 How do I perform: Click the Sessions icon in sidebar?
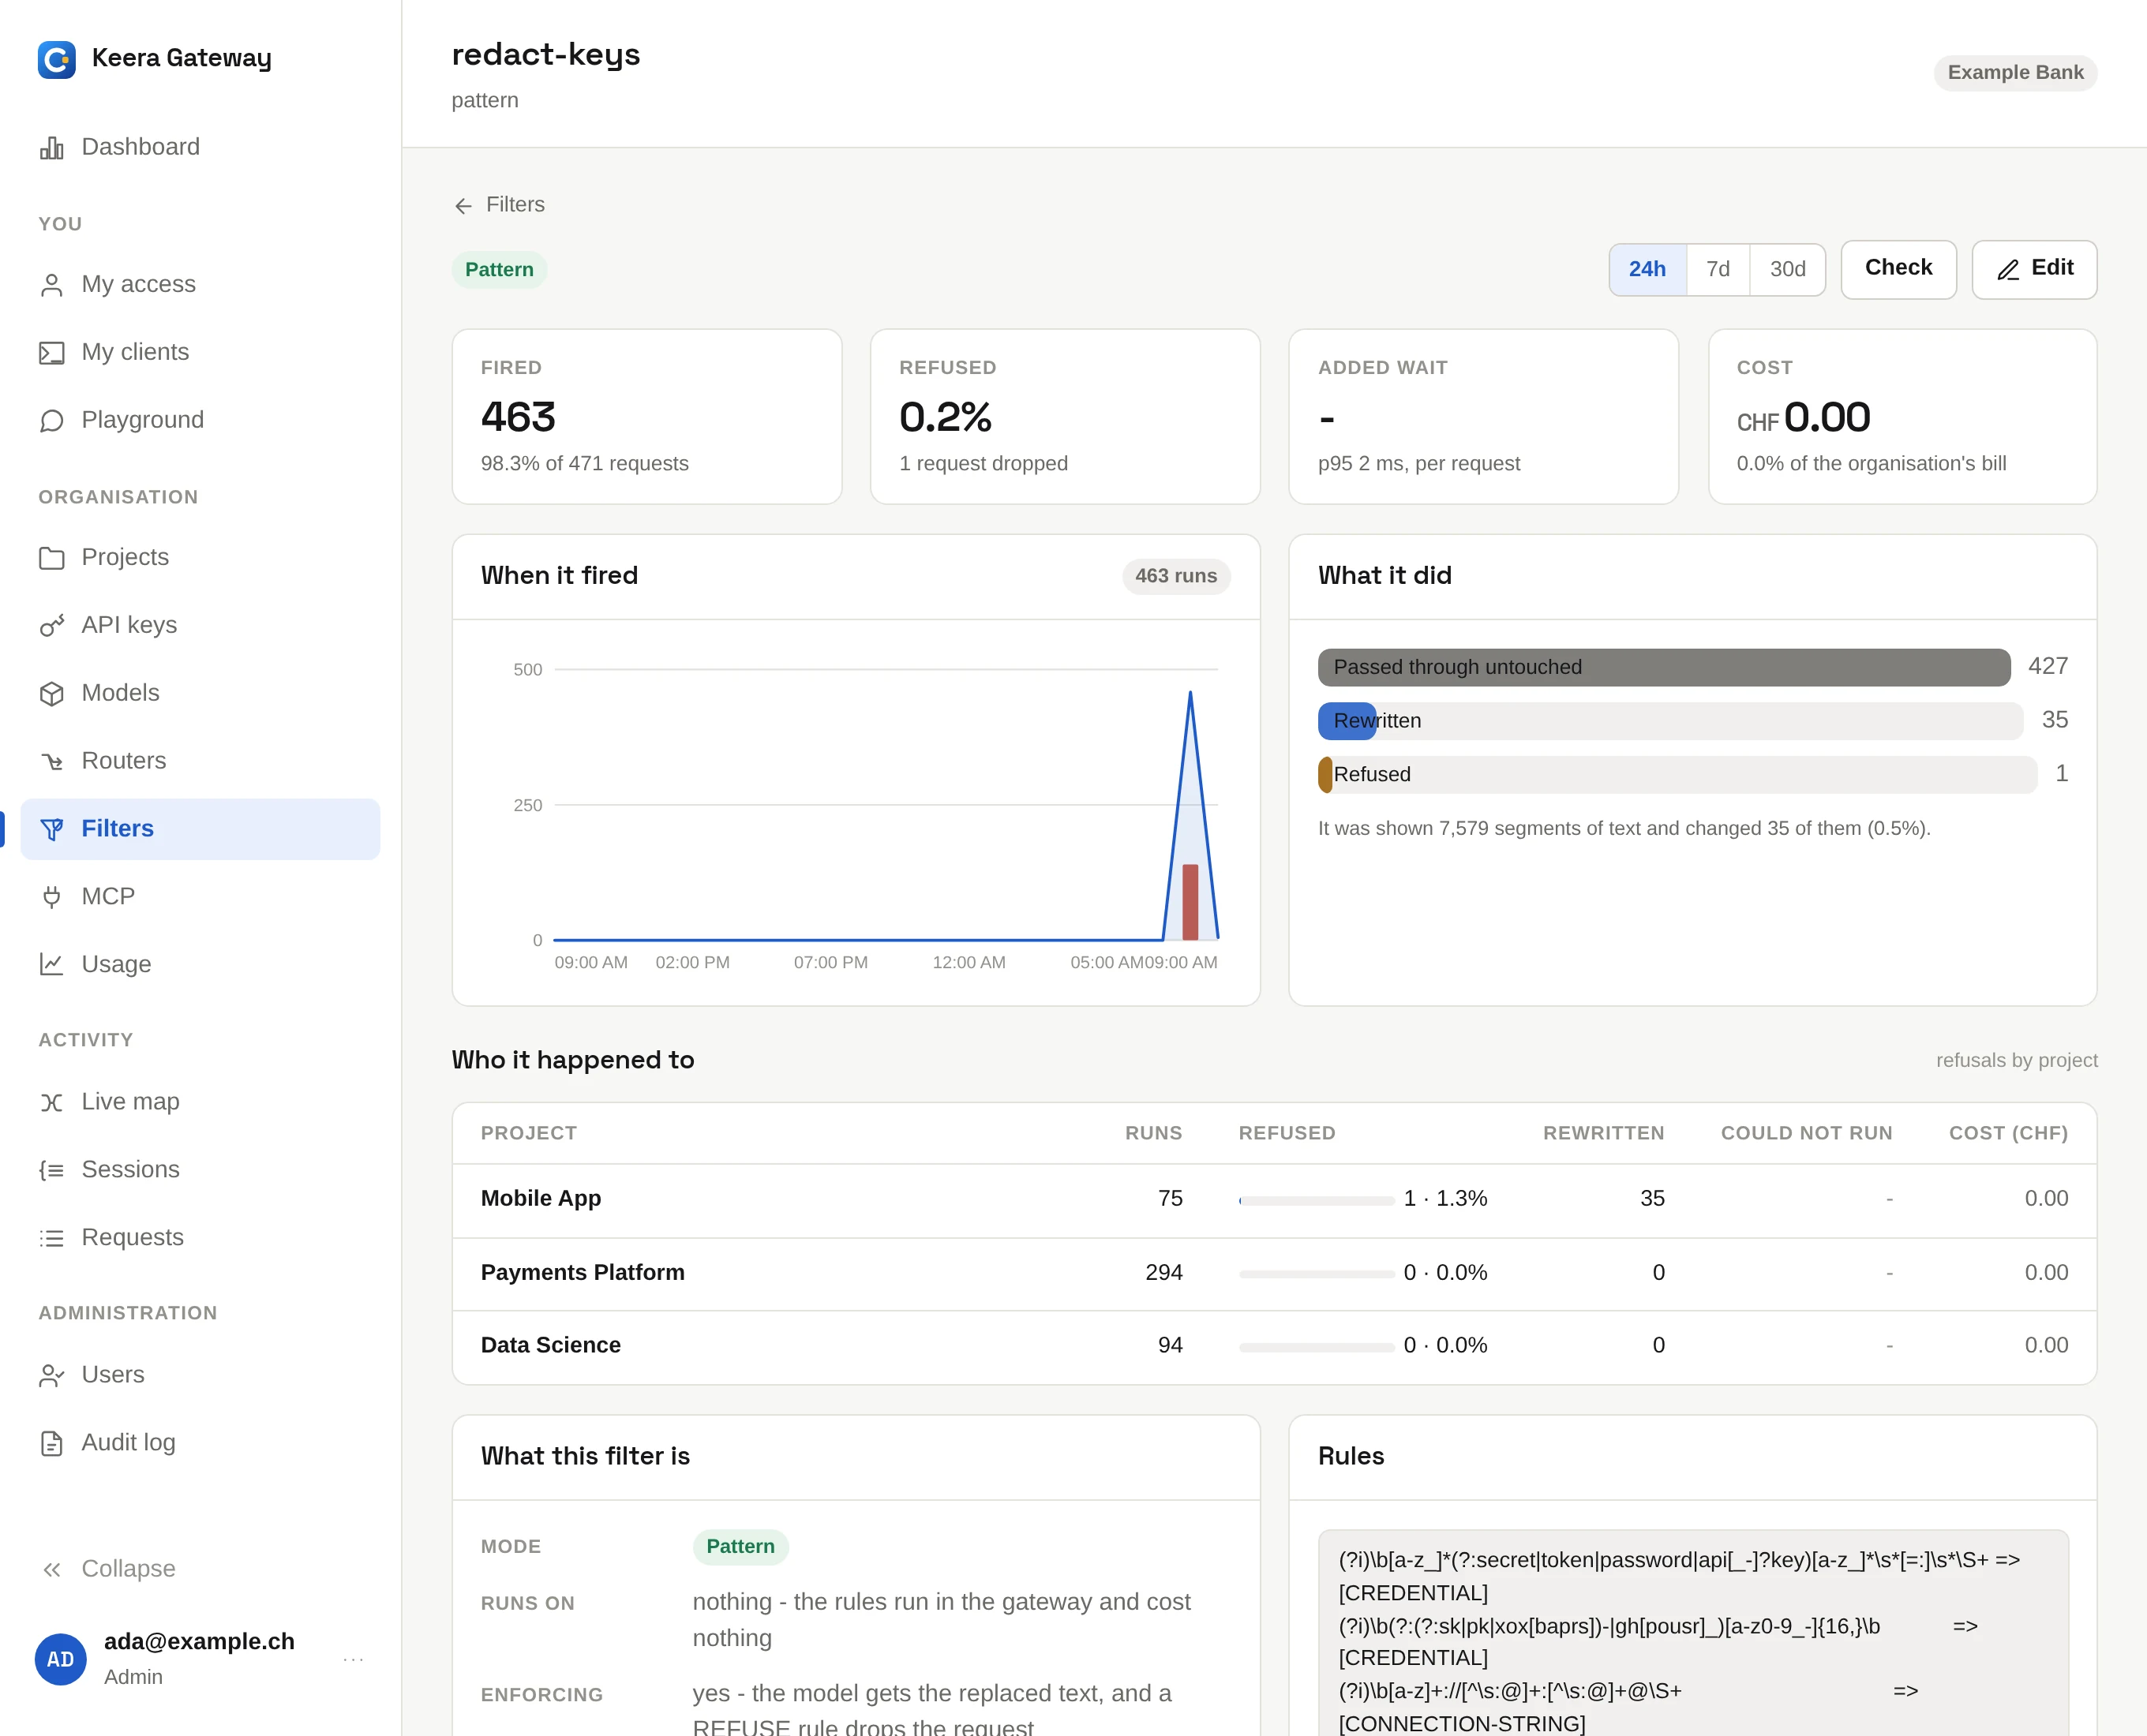pyautogui.click(x=52, y=1170)
